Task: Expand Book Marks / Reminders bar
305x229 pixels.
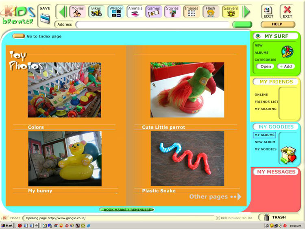Action: [126, 210]
